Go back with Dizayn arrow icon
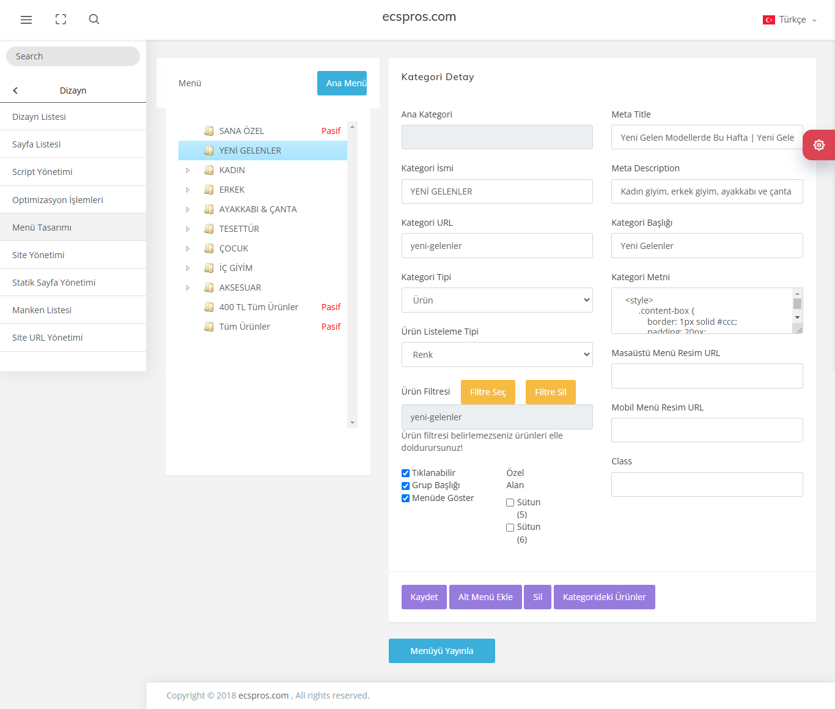Image resolution: width=835 pixels, height=709 pixels. tap(15, 91)
